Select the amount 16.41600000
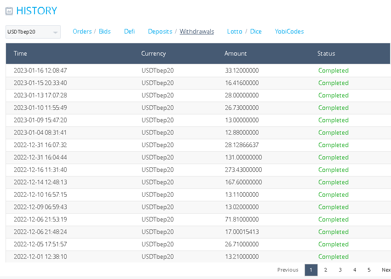The width and height of the screenshot is (391, 279). pyautogui.click(x=242, y=83)
